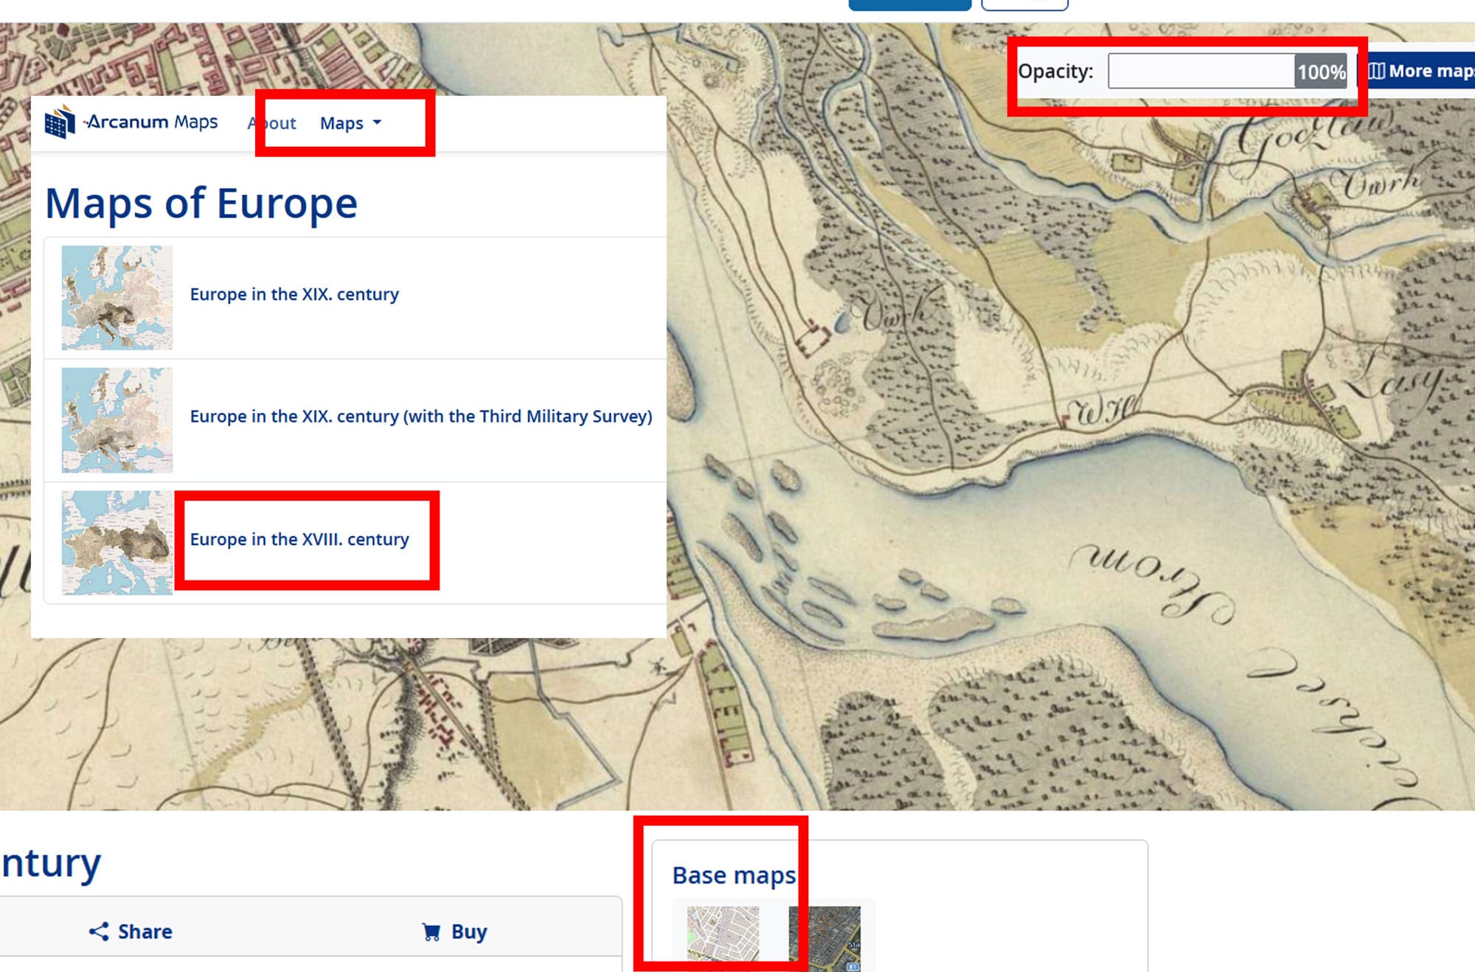The width and height of the screenshot is (1475, 972).
Task: Select the street map base layer
Action: click(723, 934)
